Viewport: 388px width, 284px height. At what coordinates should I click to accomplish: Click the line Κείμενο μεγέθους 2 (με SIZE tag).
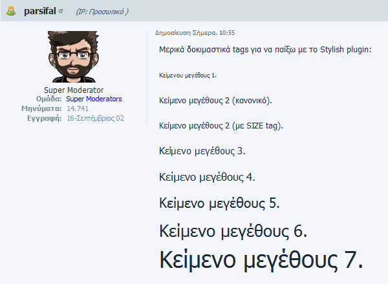(x=221, y=126)
